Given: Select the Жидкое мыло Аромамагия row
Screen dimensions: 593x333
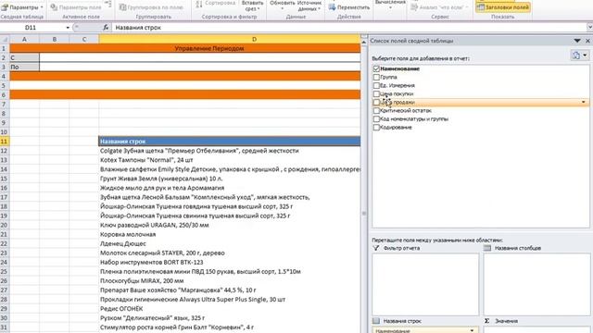Looking at the screenshot, I should [x=230, y=188].
